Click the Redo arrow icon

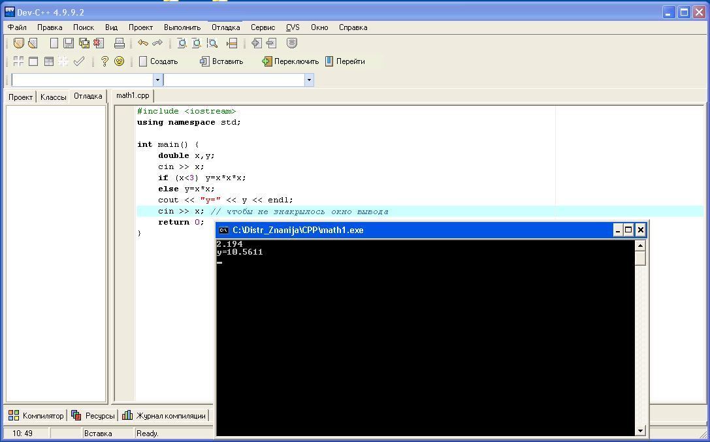coord(157,43)
